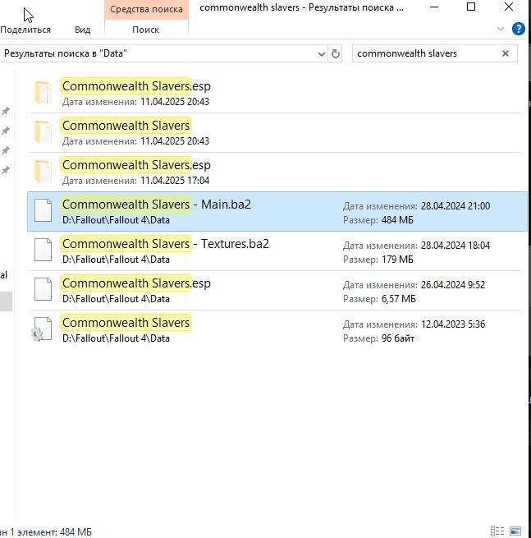Click the folder icon of extensionless Commonwealth Slavers folder
531x538 pixels.
[x=43, y=132]
